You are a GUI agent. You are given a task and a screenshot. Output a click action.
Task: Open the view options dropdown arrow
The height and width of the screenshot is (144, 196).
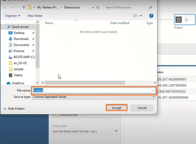click(141, 16)
